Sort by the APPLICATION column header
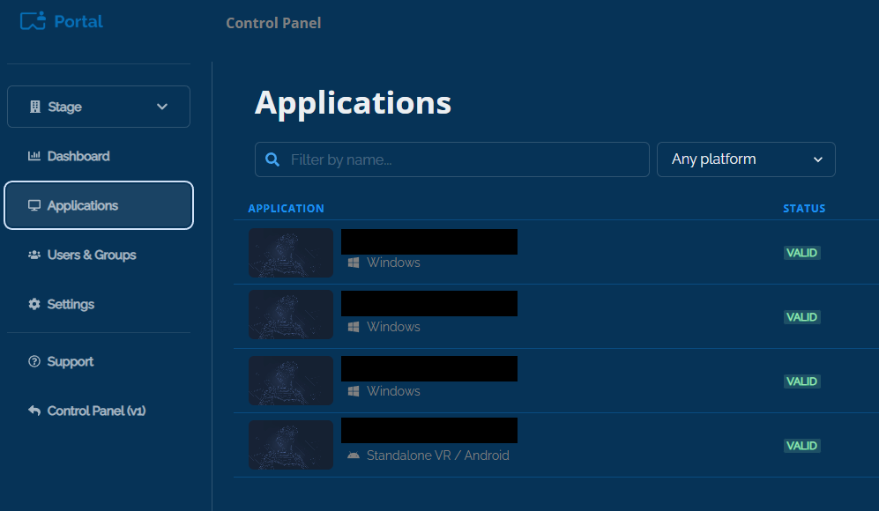Viewport: 879px width, 511px height. point(286,209)
